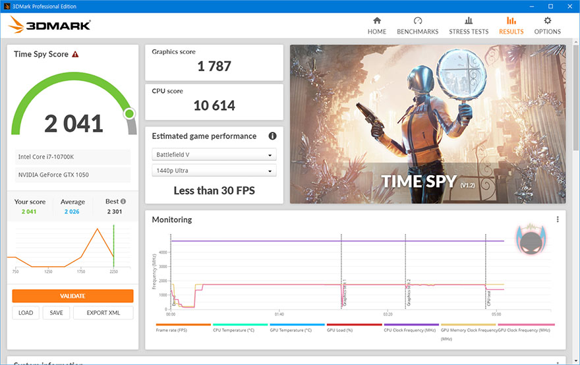This screenshot has width=580, height=365.
Task: Select the Results tab
Action: point(511,26)
